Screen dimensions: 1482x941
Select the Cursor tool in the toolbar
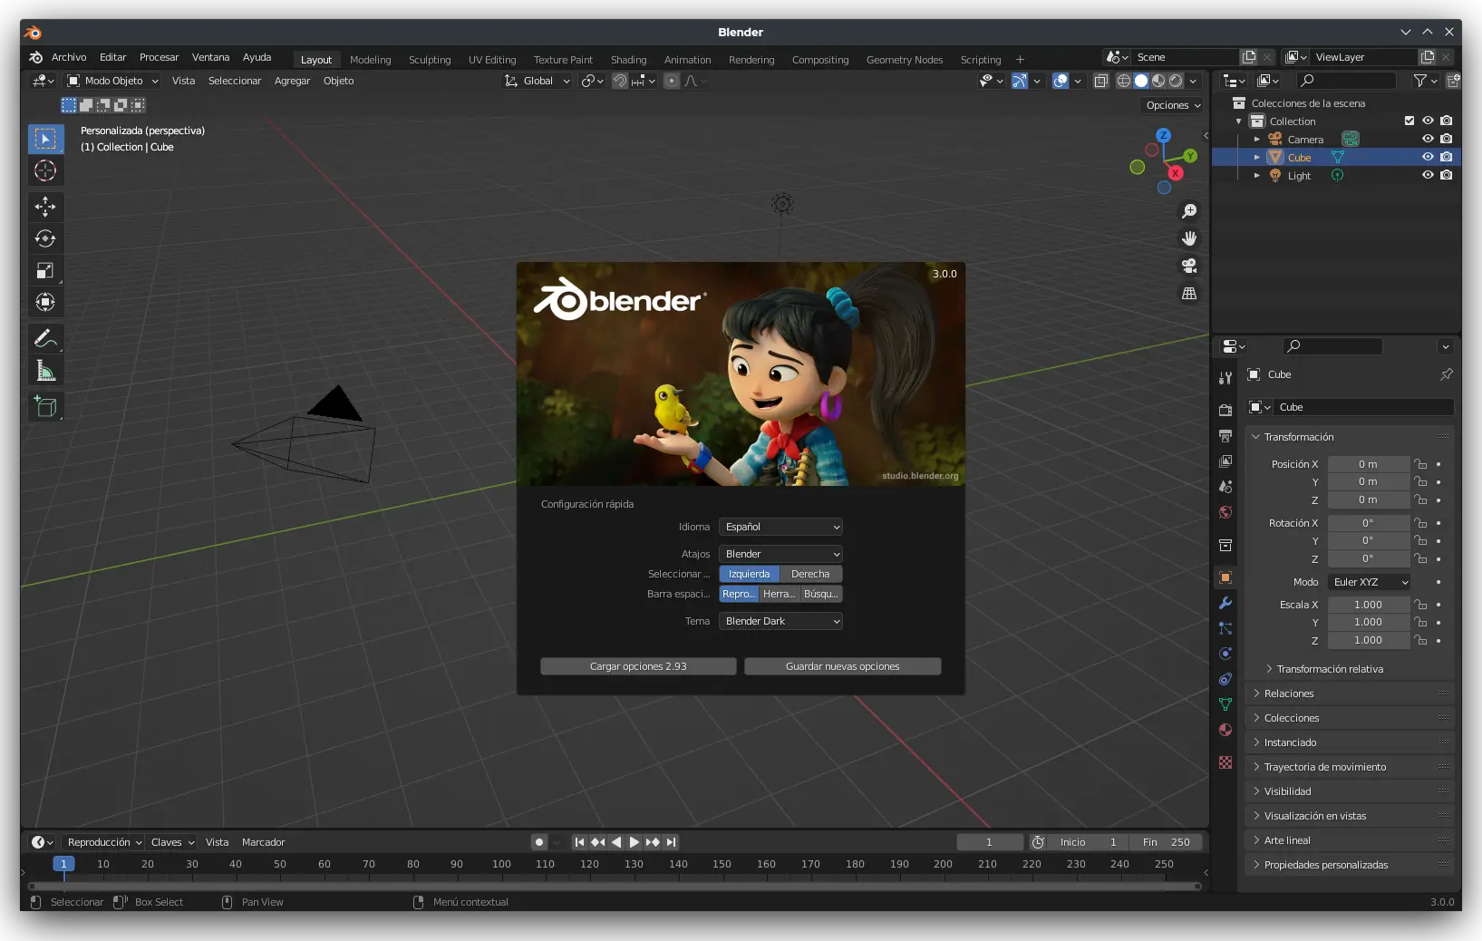(45, 170)
